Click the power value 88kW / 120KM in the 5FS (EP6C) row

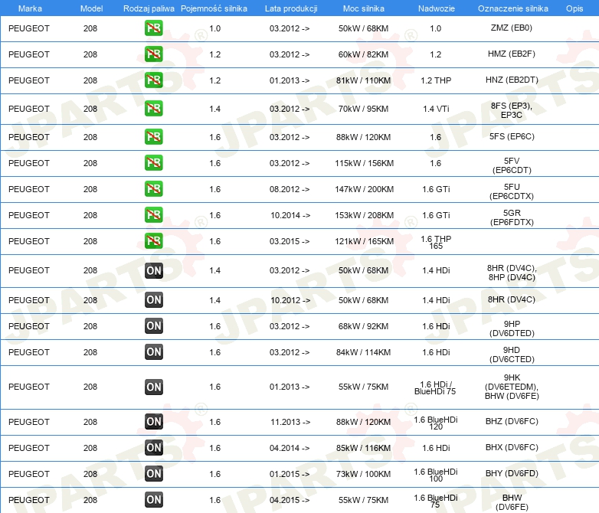(363, 137)
